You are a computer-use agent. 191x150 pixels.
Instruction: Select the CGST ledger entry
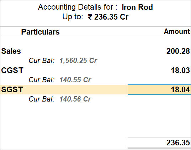[12, 70]
